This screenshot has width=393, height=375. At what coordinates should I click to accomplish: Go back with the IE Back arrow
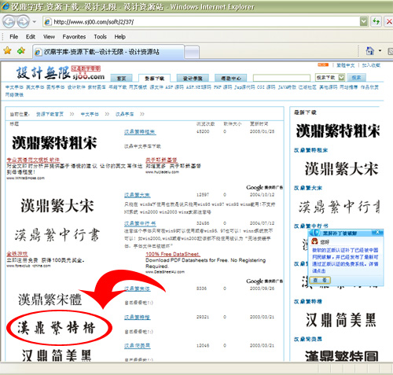pyautogui.click(x=9, y=22)
